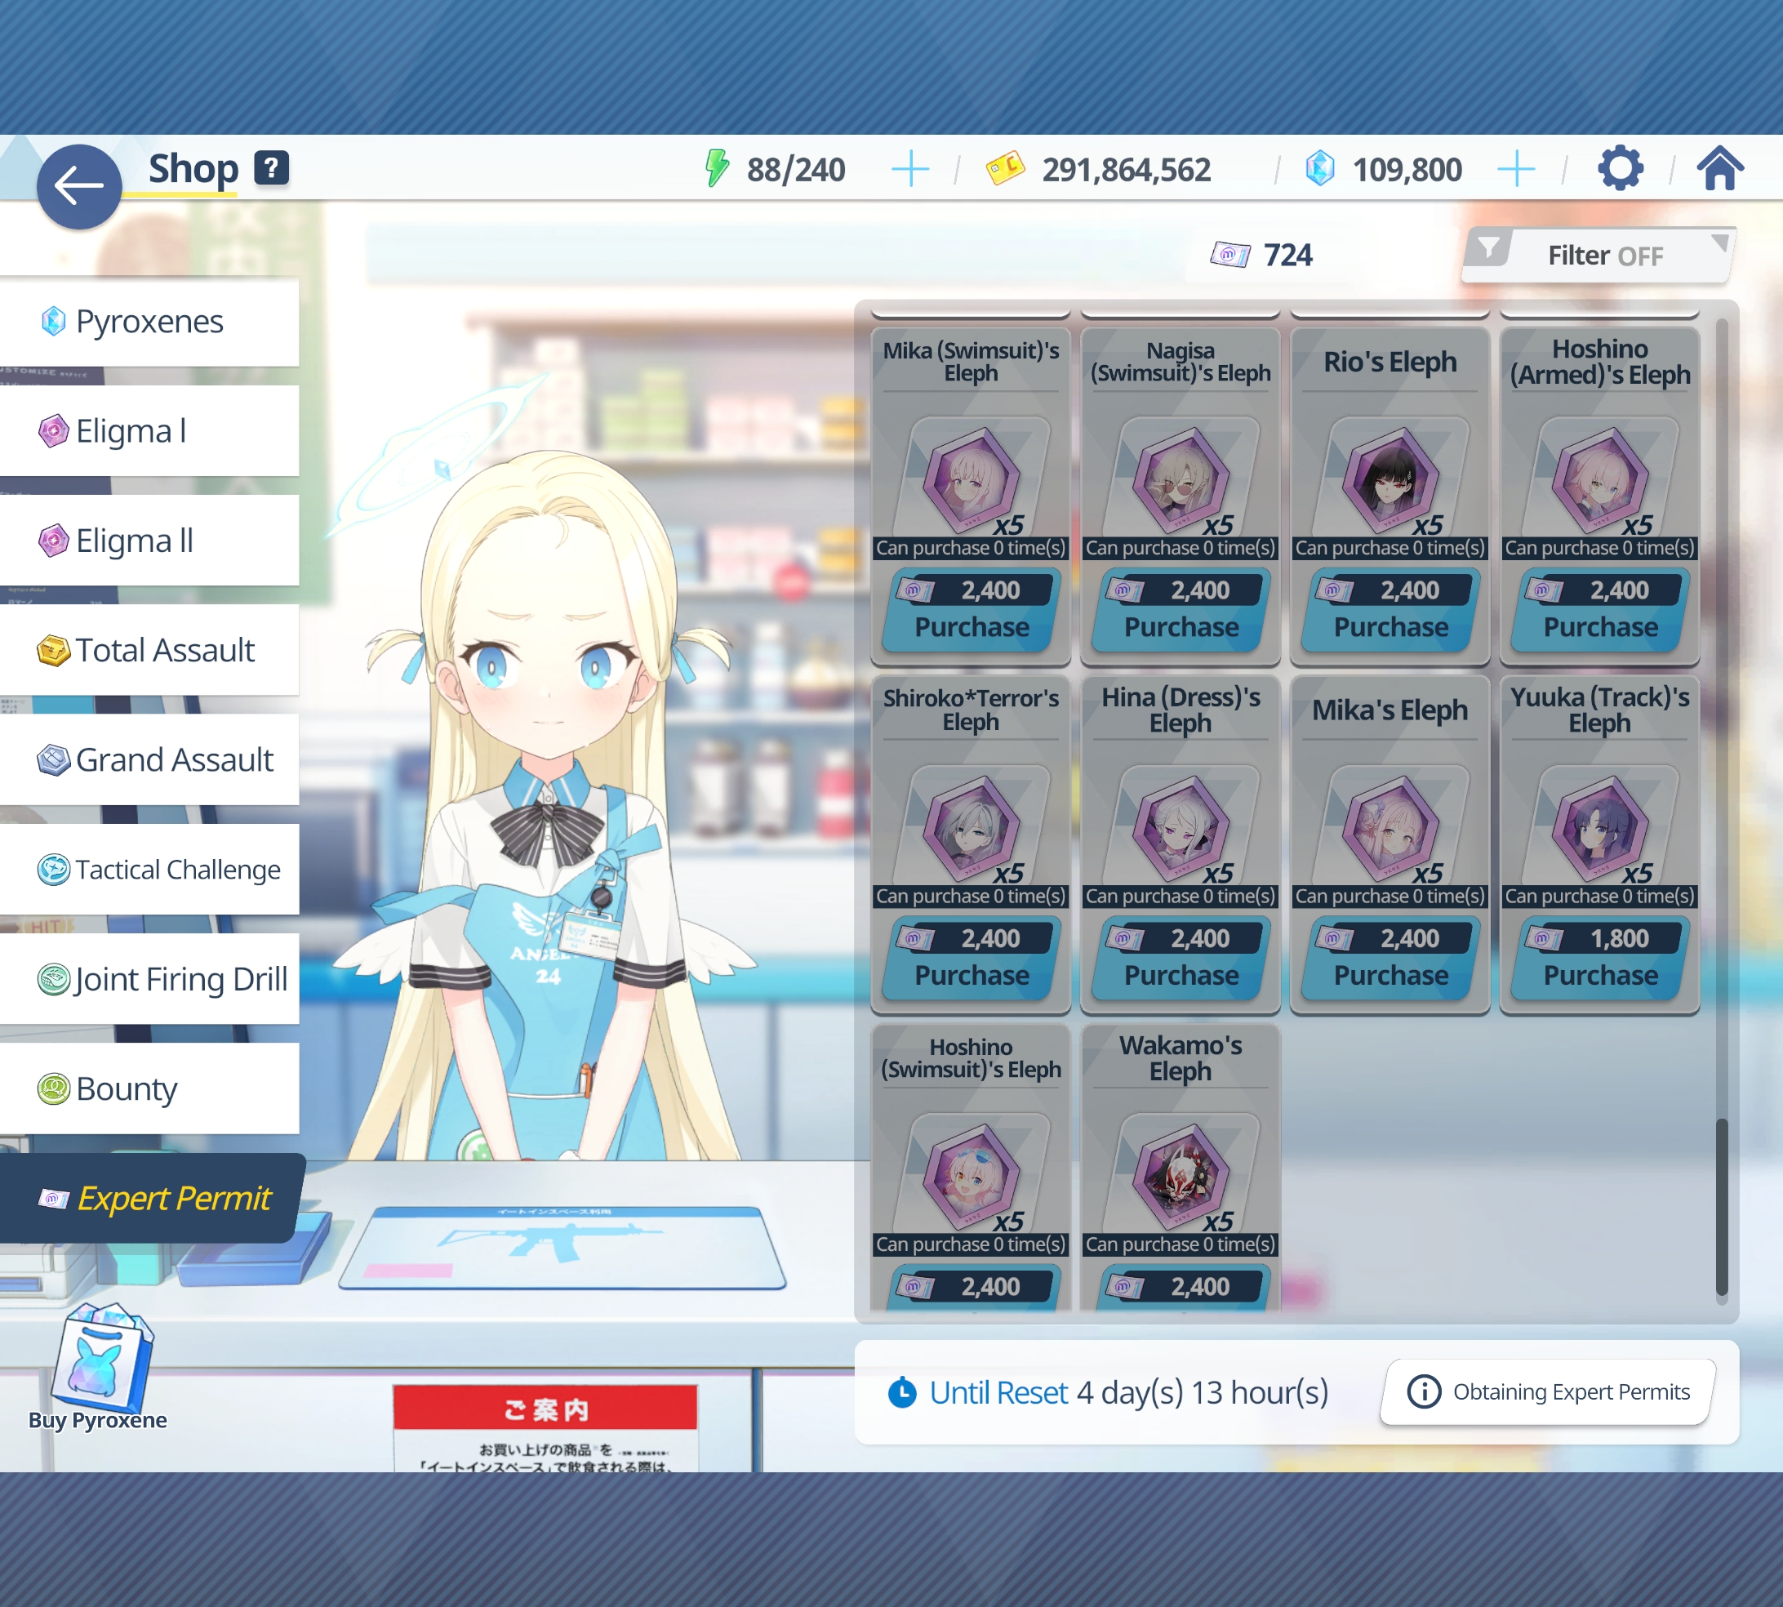The width and height of the screenshot is (1783, 1607).
Task: Open the Total Assault shop tab
Action: click(x=149, y=651)
